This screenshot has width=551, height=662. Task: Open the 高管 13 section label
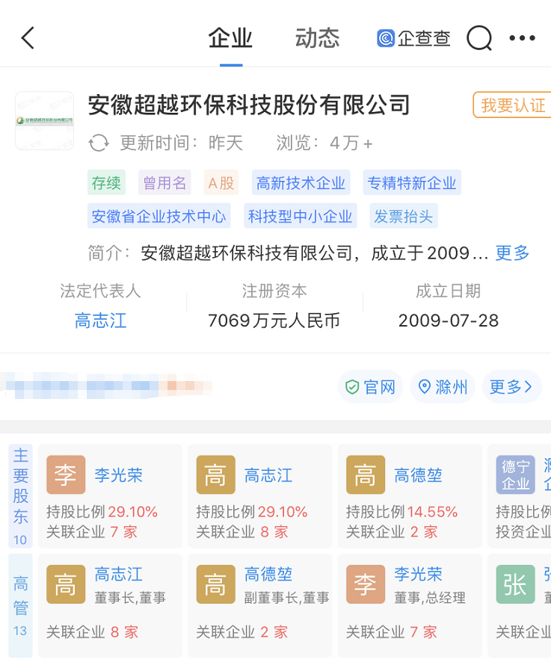(20, 605)
